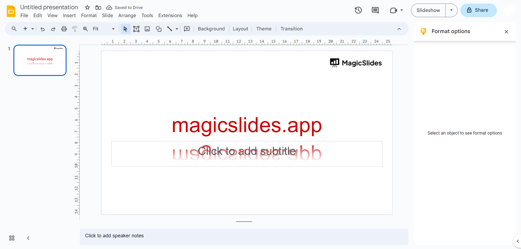Add a new slide with plus icon

(25, 29)
